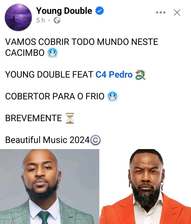Open the photo of man in orange blazer
191x224 pixels.
[145, 187]
